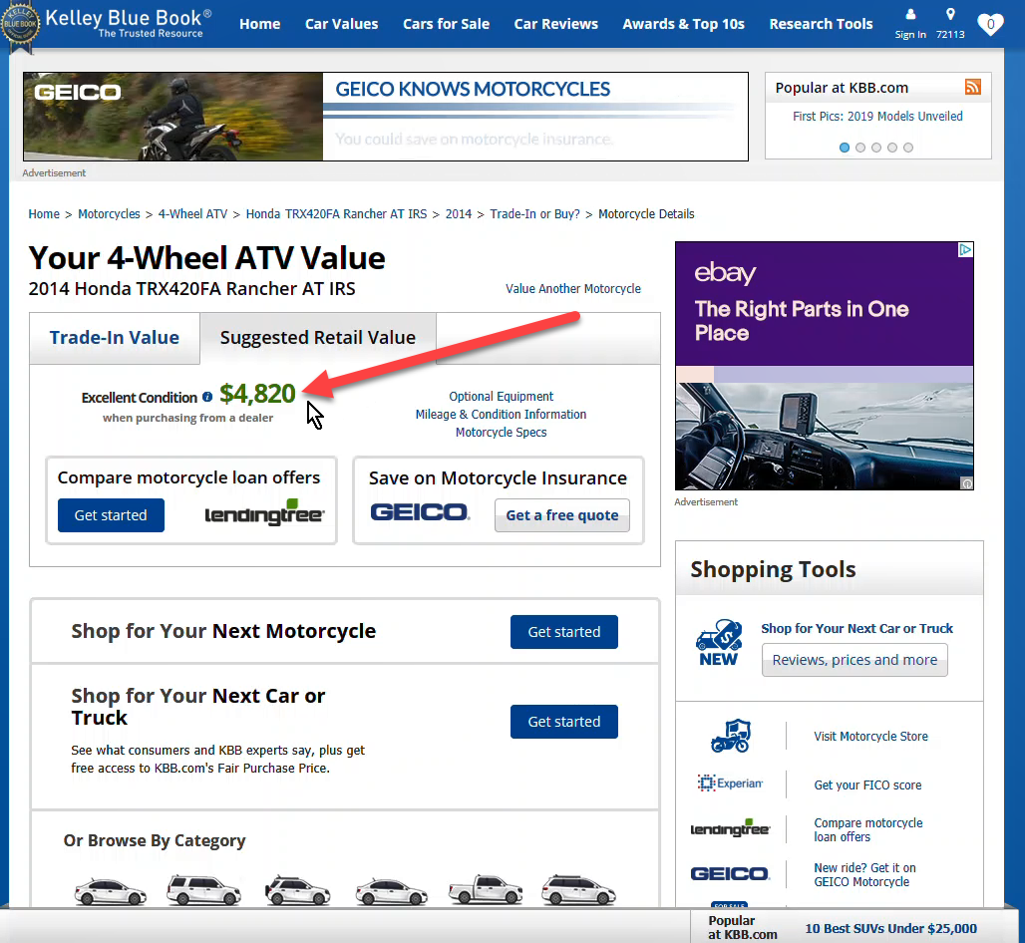Viewport: 1025px width, 943px height.
Task: Click Get started for motorcycle loan offers
Action: [x=111, y=515]
